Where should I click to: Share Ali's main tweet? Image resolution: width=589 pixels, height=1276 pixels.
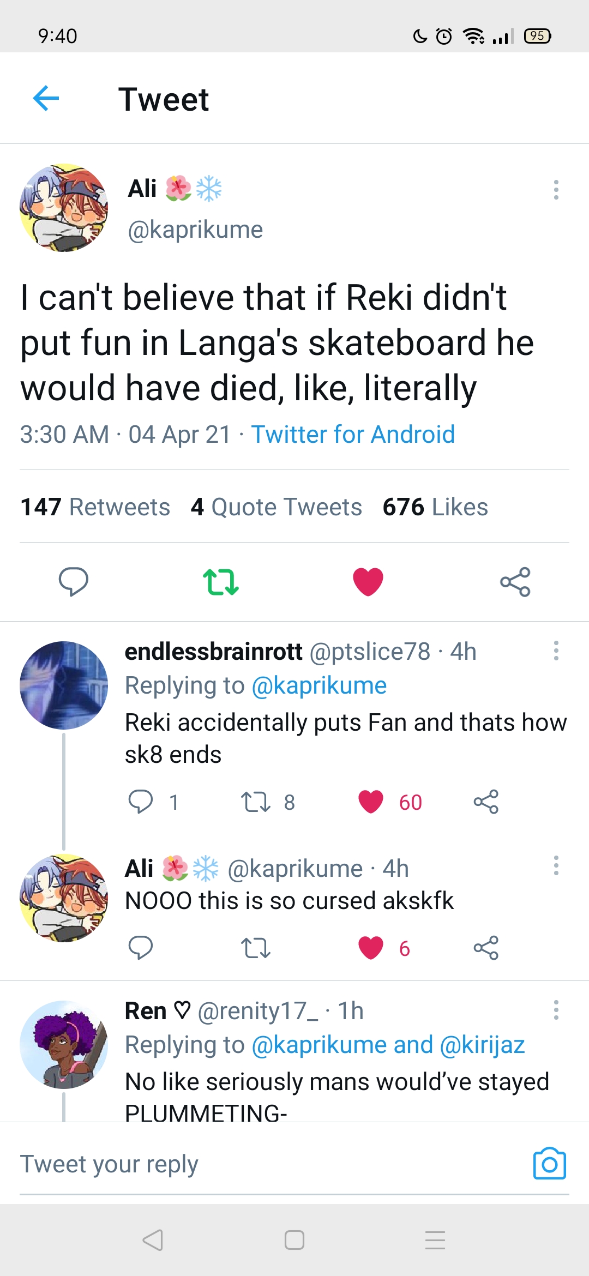click(x=515, y=581)
